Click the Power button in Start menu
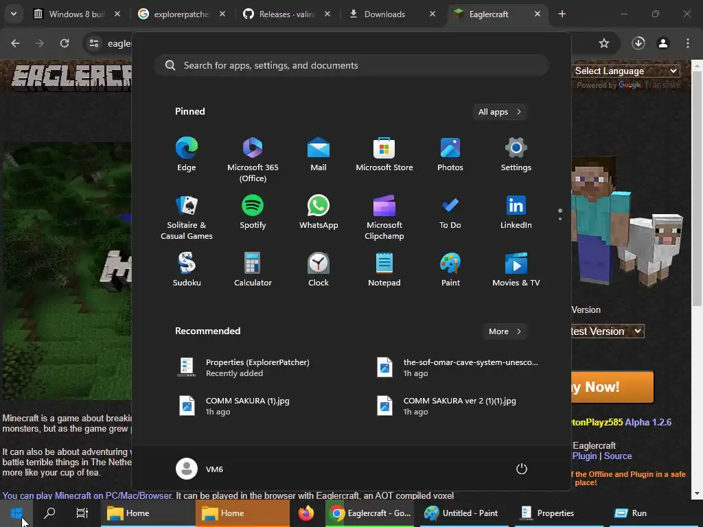 (x=522, y=469)
